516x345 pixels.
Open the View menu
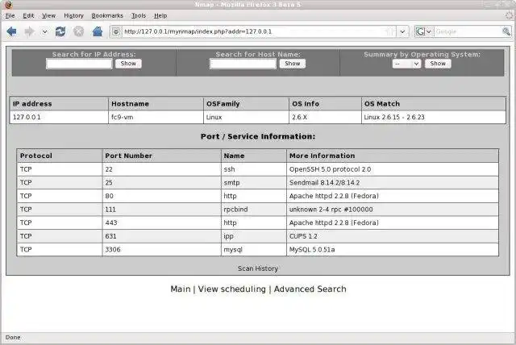[x=48, y=15]
